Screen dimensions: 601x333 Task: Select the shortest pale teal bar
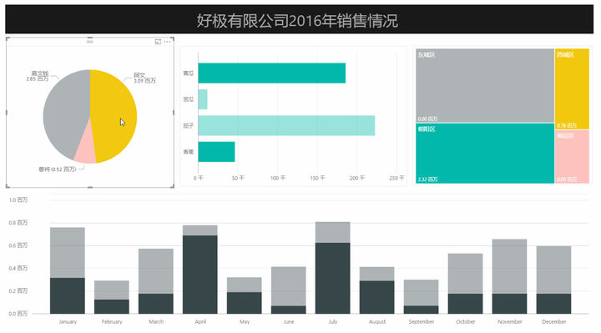tap(203, 99)
